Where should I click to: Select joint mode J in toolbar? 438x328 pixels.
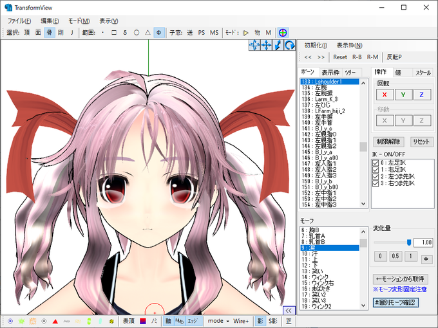71,33
